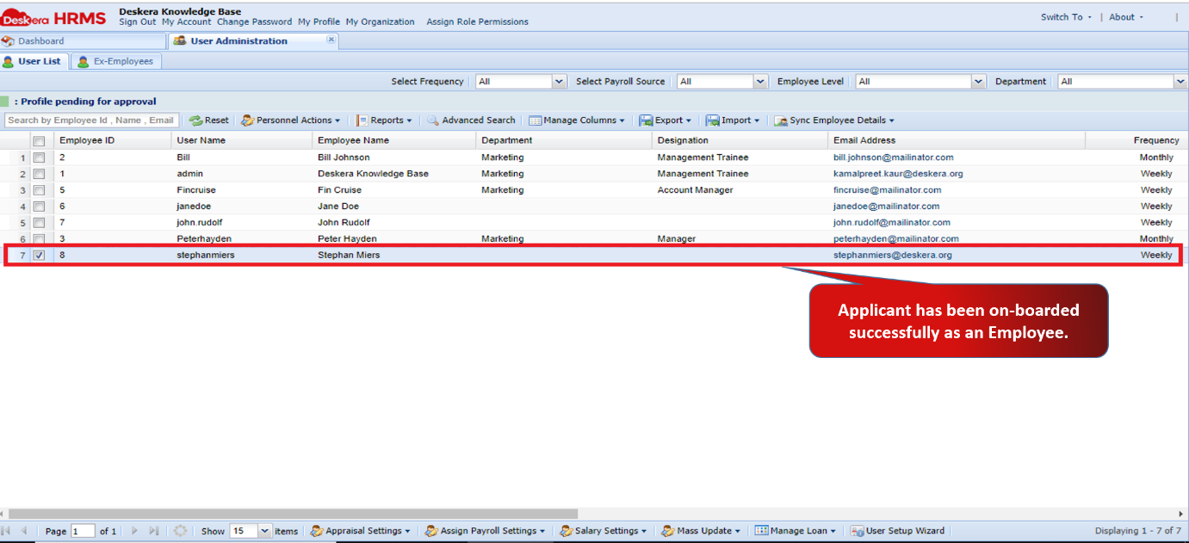The width and height of the screenshot is (1189, 543).
Task: Click the User Setup Wizard icon
Action: tap(857, 531)
